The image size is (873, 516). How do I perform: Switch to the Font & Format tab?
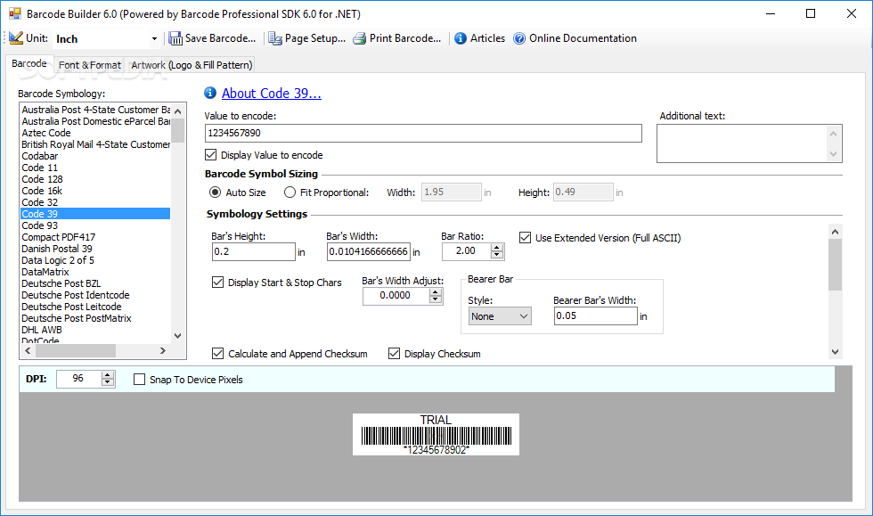click(90, 65)
